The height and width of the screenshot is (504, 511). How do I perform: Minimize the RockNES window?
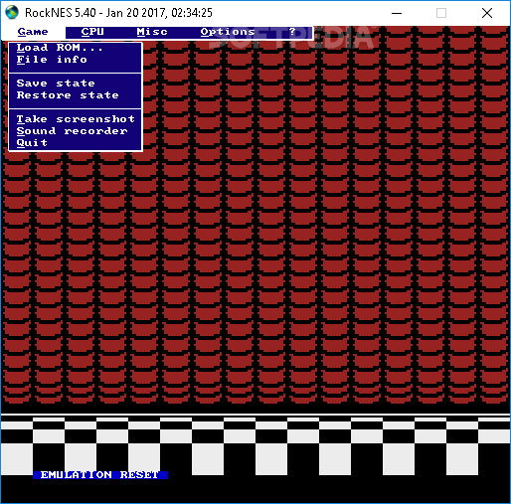click(x=397, y=13)
